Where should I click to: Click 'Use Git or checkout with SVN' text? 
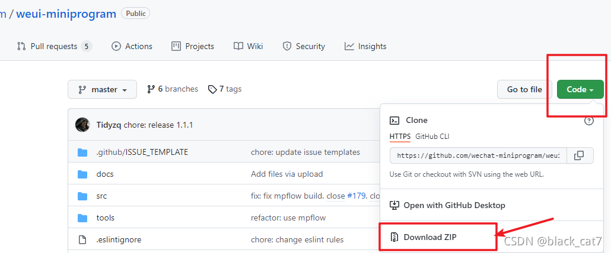[466, 174]
